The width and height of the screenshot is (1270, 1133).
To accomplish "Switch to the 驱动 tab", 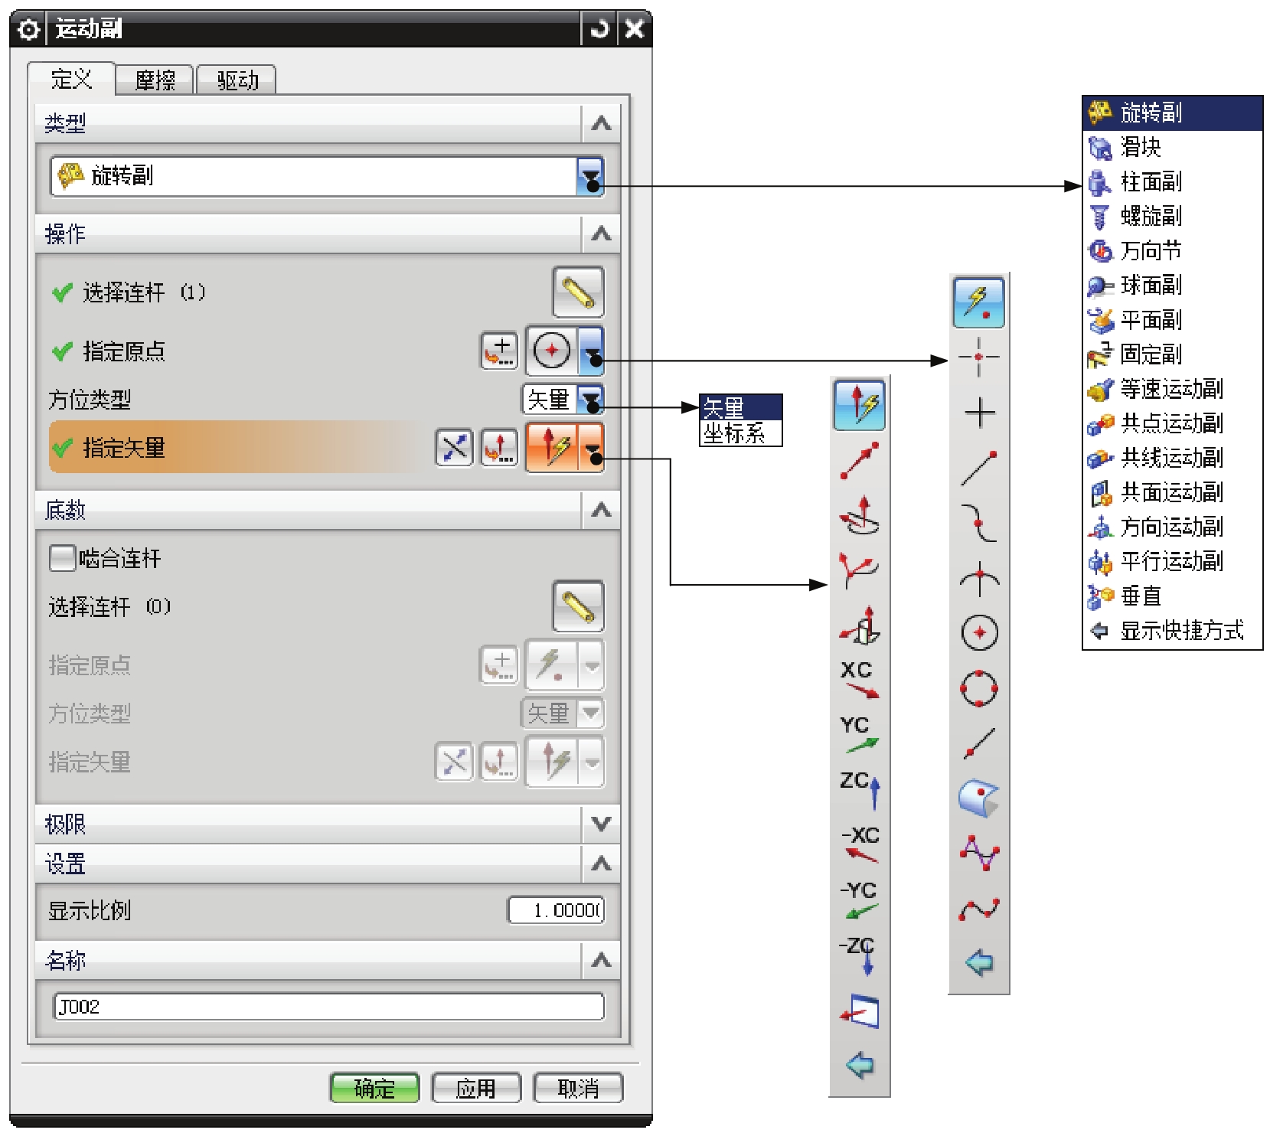I will click(237, 80).
